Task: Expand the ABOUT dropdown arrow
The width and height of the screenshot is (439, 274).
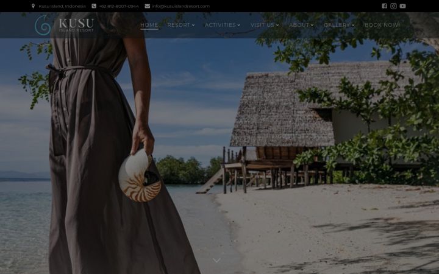Action: point(312,25)
